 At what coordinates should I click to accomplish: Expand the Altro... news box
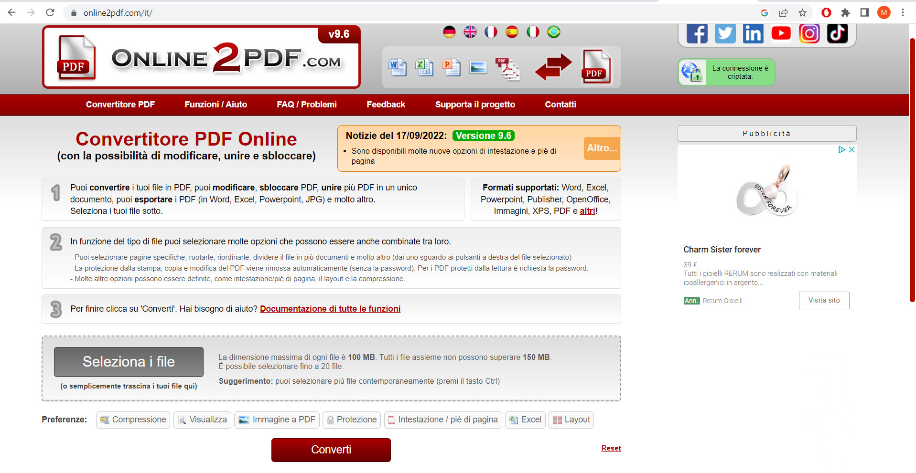click(601, 148)
